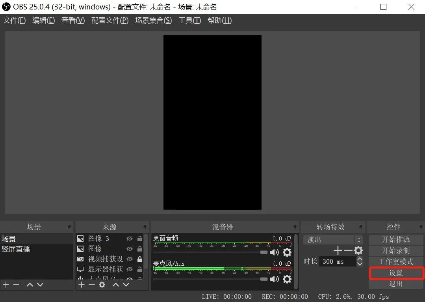Add a transition with the plus icon

pos(338,250)
